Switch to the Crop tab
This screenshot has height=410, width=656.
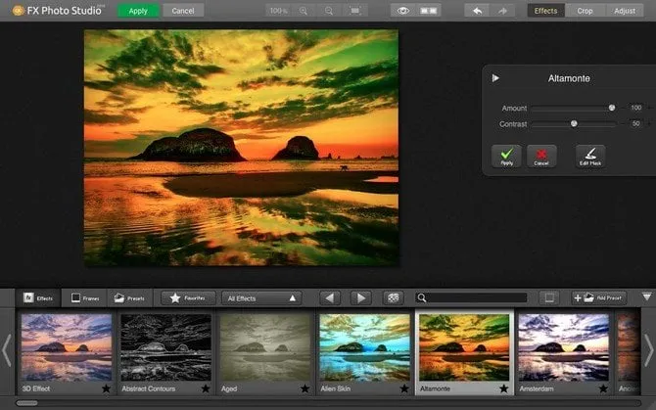585,11
